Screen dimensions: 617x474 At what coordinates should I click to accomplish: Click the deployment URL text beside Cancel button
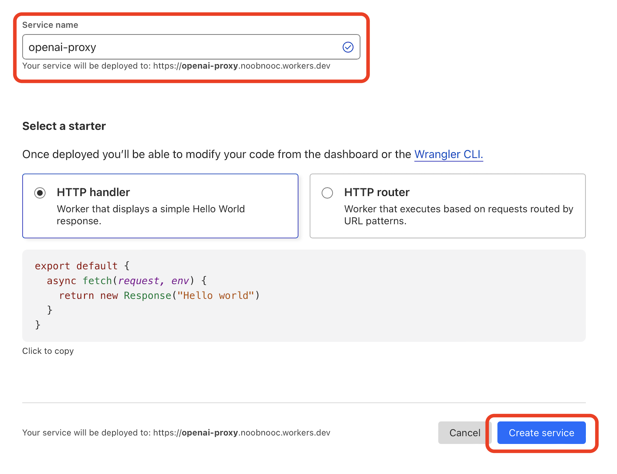pos(176,433)
